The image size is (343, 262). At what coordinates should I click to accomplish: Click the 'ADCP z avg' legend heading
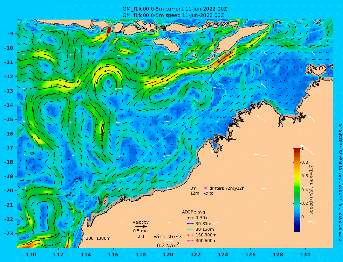pos(193,212)
